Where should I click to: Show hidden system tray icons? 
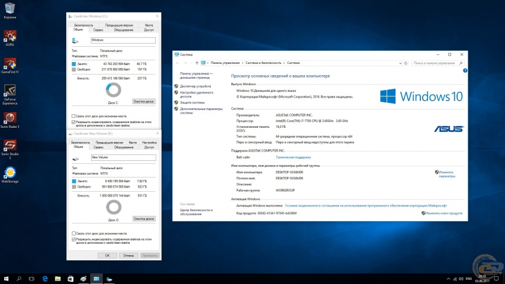click(448, 279)
